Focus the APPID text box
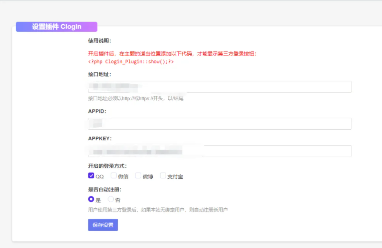 pos(220,124)
